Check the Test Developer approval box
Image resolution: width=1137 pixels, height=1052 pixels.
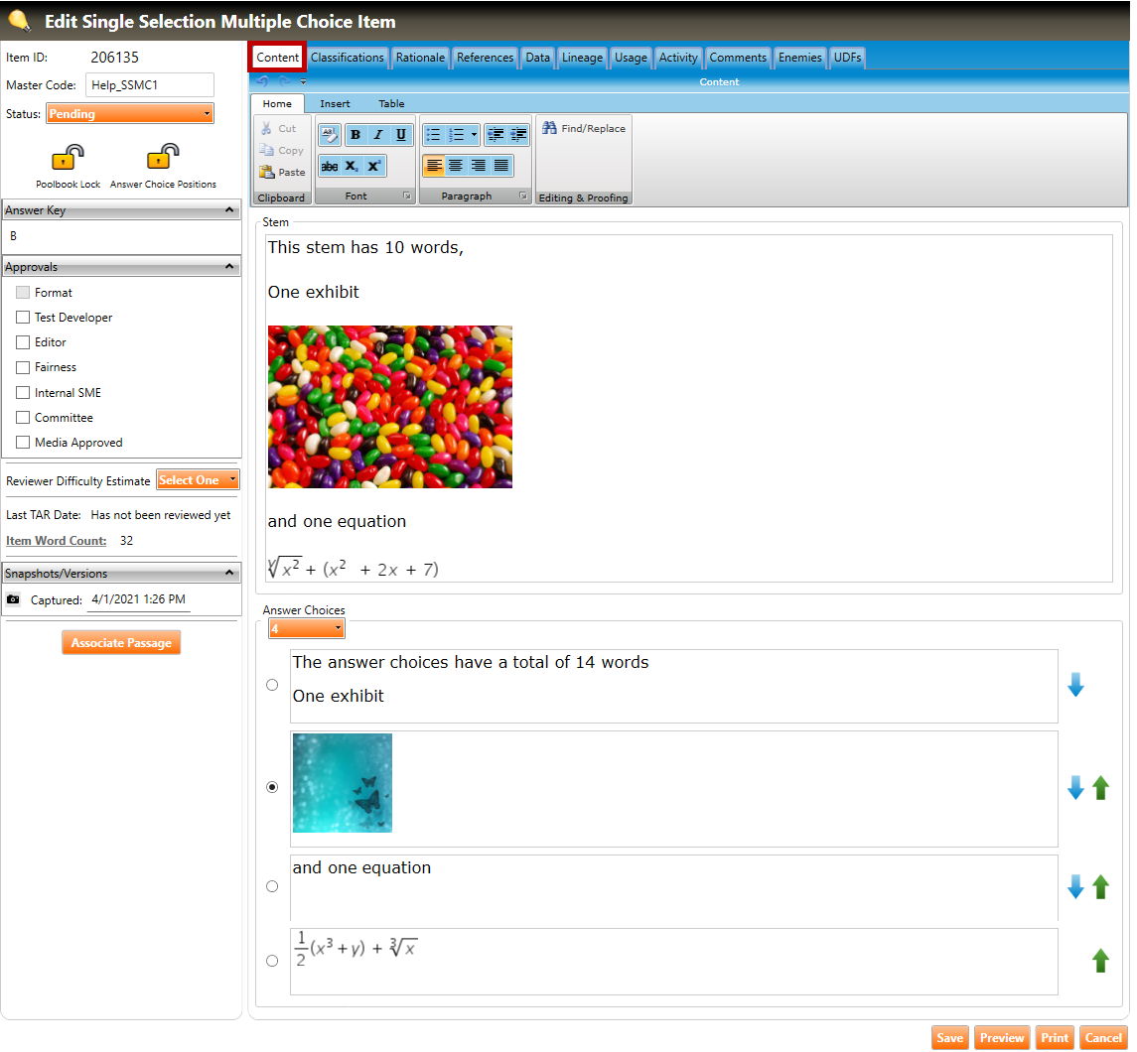[x=23, y=318]
